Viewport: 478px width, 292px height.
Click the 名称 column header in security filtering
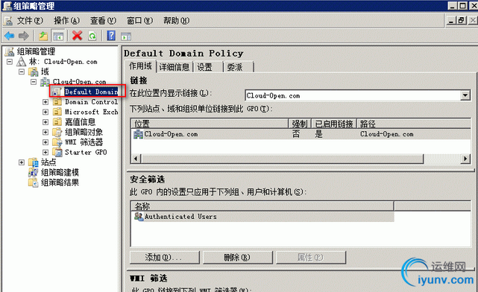(262, 206)
